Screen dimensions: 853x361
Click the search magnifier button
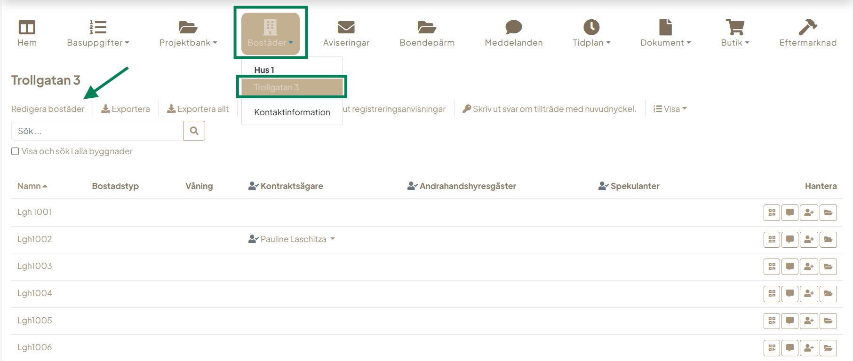pyautogui.click(x=194, y=131)
